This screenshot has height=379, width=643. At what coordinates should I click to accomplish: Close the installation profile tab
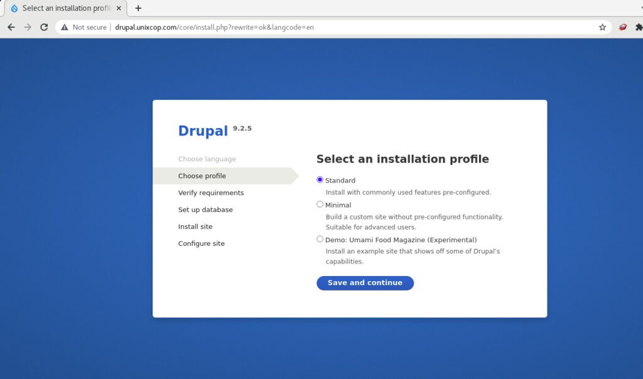coord(119,8)
